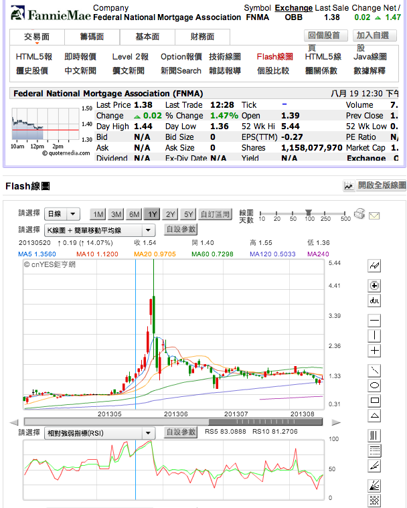This screenshot has width=407, height=508.
Task: Select the indicator chart tool below zoom-in
Action: 374,301
